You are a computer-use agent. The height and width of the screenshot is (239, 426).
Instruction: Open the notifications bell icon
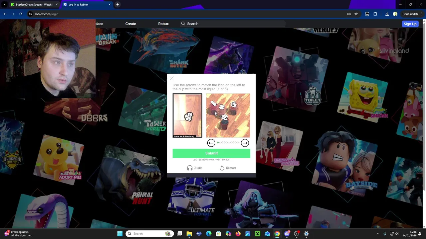pos(420,234)
